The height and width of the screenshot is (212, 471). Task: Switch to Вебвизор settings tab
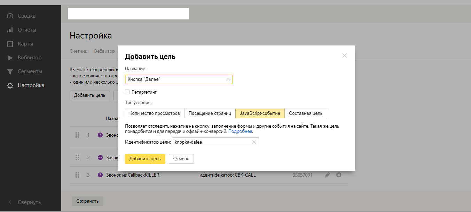pyautogui.click(x=104, y=51)
